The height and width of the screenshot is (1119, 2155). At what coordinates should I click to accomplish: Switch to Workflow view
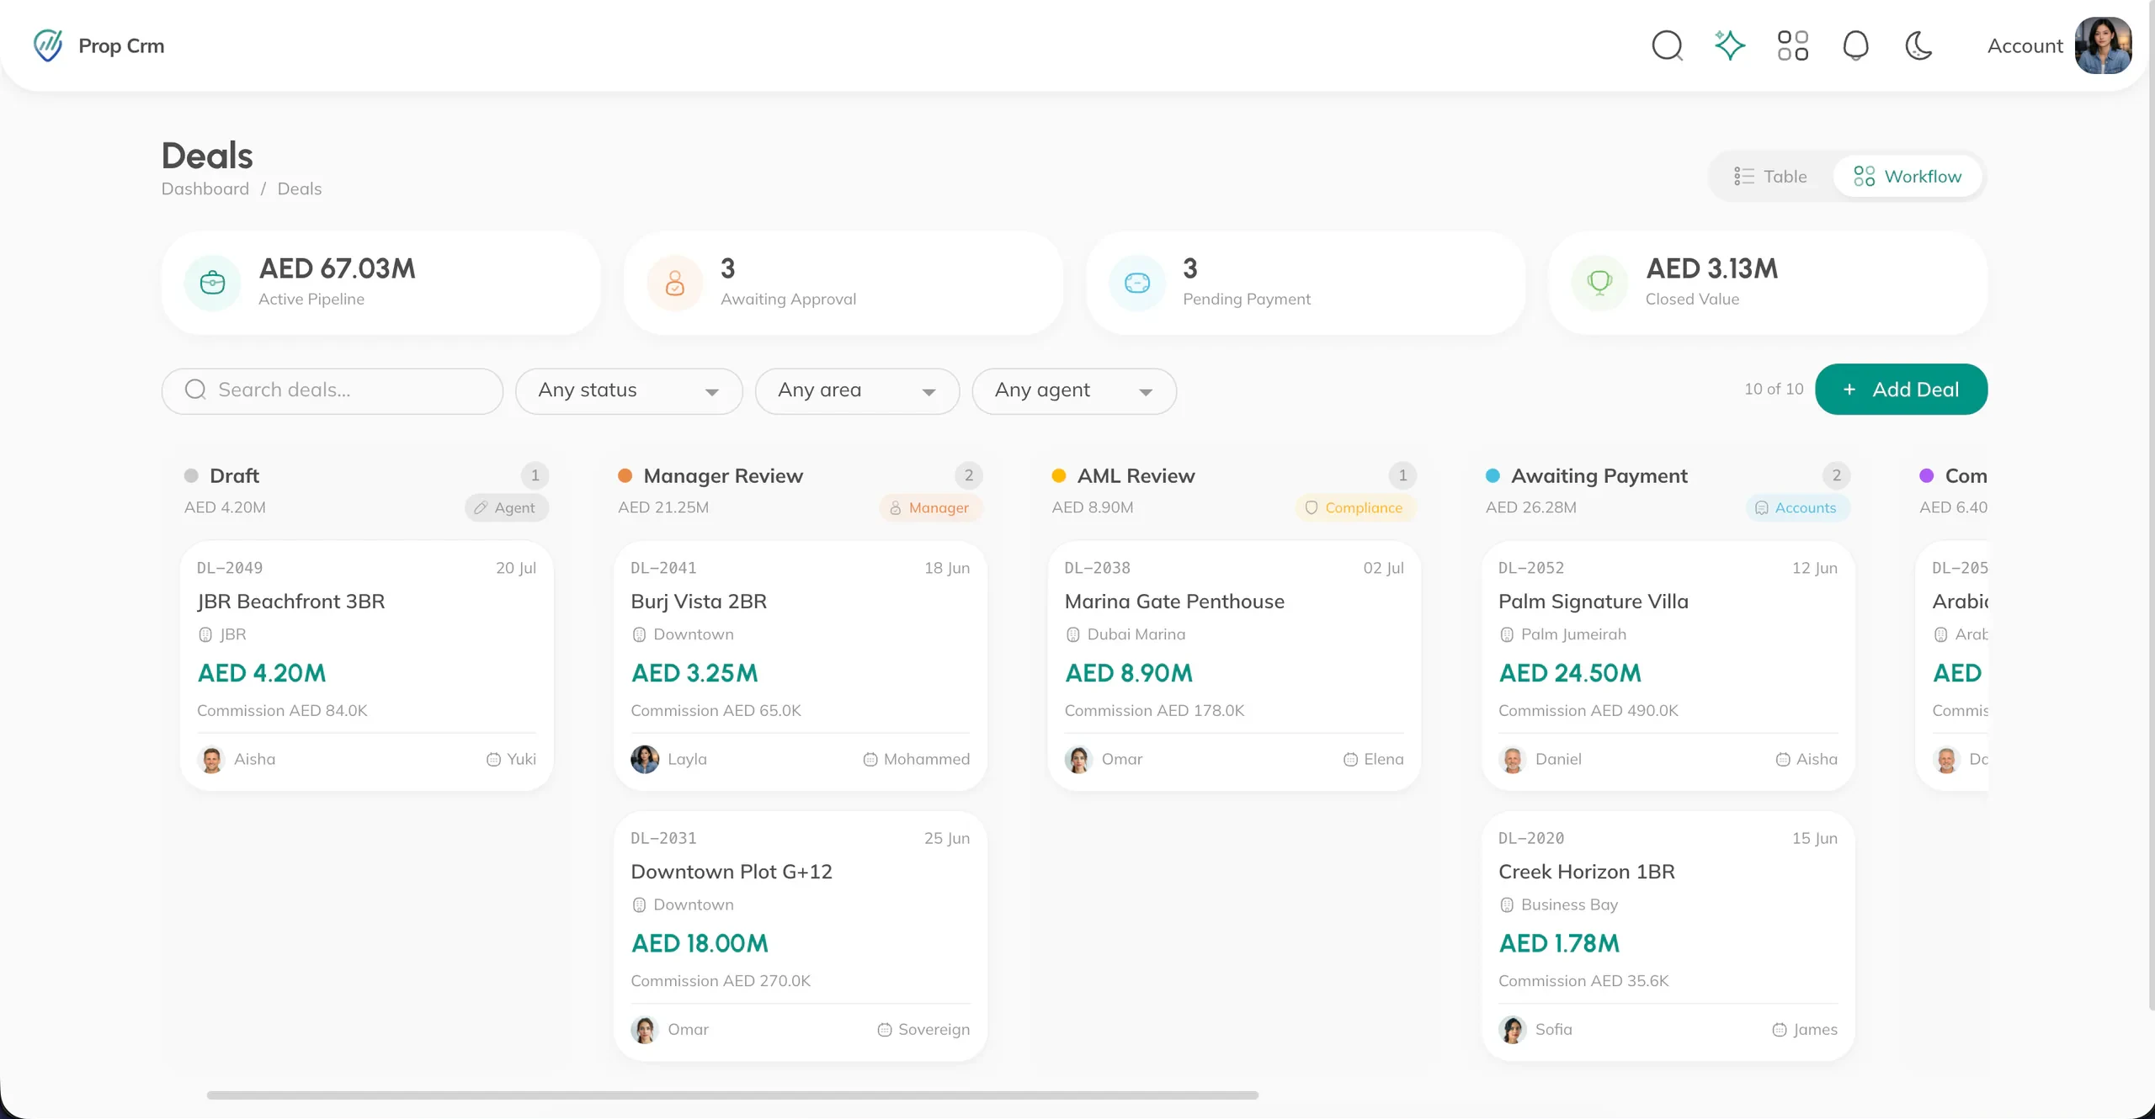[x=1908, y=177]
